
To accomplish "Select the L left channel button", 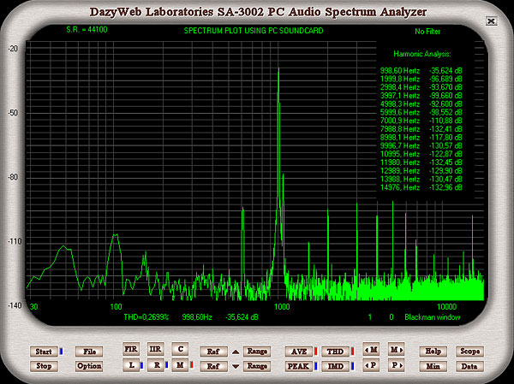I will pyautogui.click(x=131, y=365).
